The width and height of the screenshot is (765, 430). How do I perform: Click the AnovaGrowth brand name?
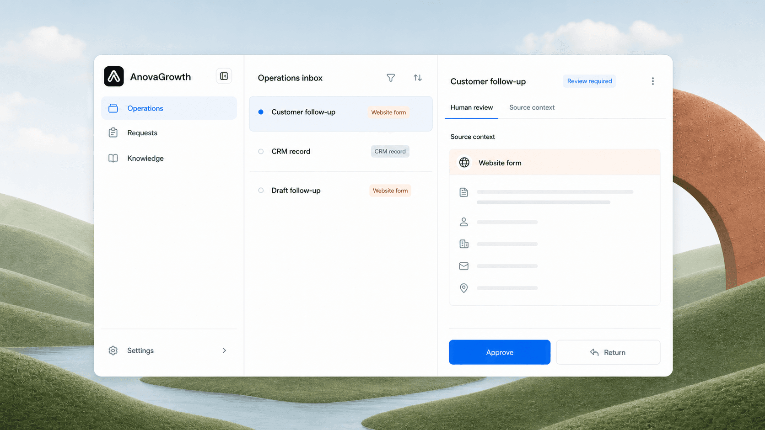click(161, 77)
